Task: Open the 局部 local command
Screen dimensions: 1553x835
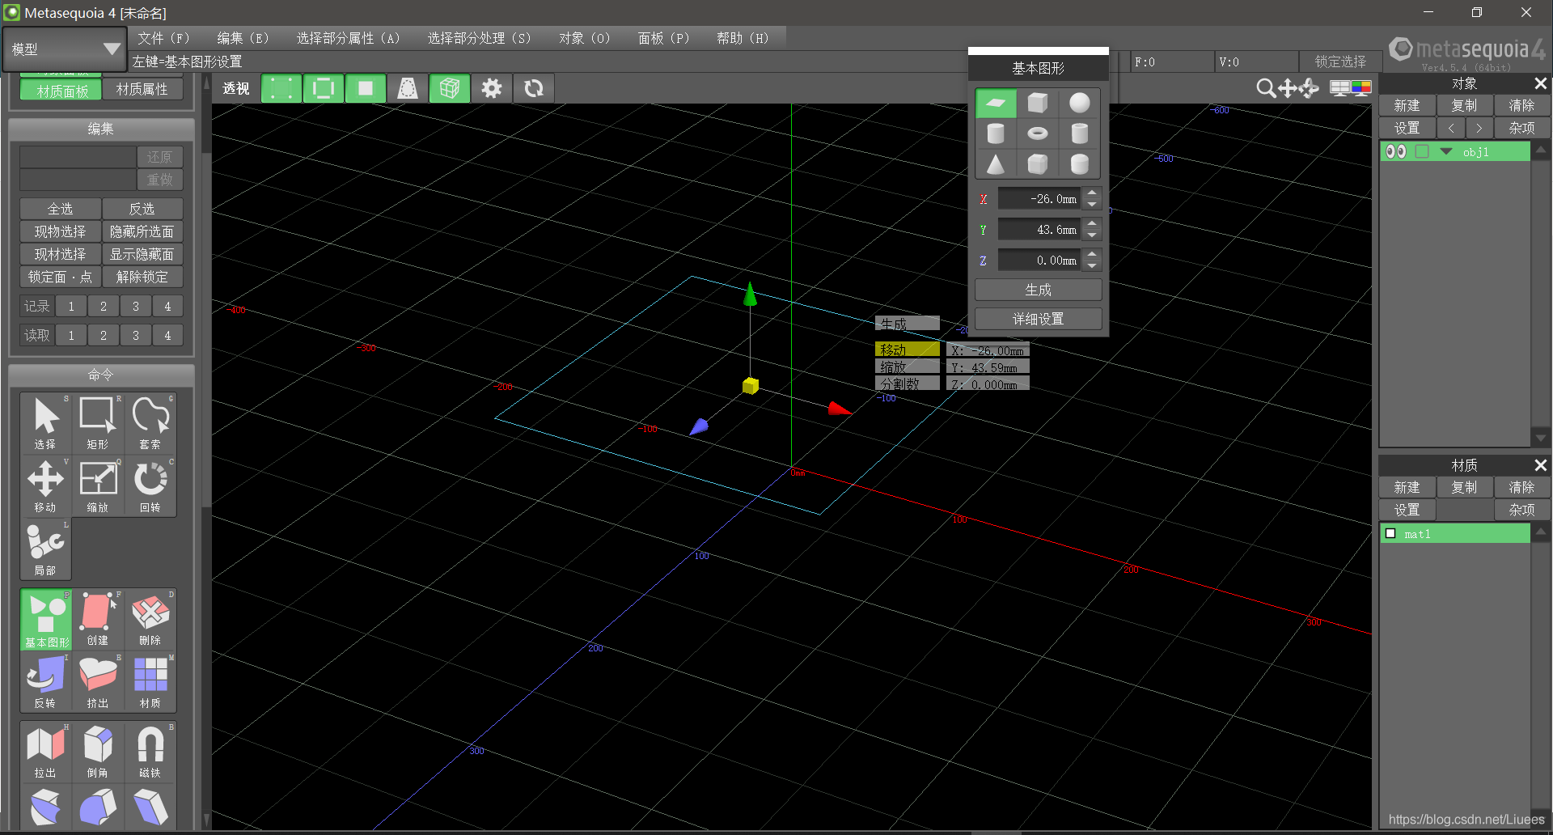Action: (45, 549)
